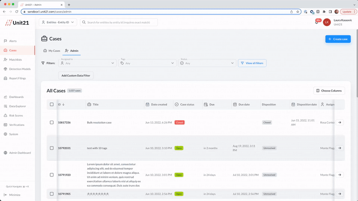358x201 pixels.
Task: Open Report Filings in sidebar
Action: click(x=17, y=79)
